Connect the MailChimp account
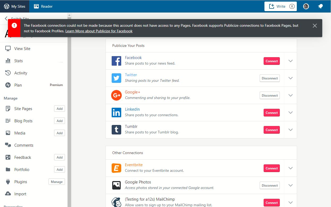The height and width of the screenshot is (207, 331). click(x=272, y=202)
